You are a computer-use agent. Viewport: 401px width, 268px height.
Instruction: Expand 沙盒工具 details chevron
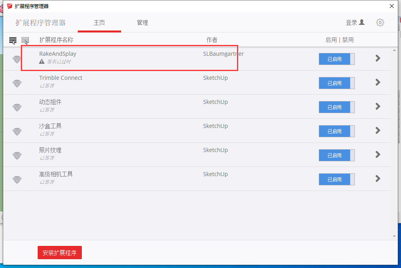tap(378, 130)
